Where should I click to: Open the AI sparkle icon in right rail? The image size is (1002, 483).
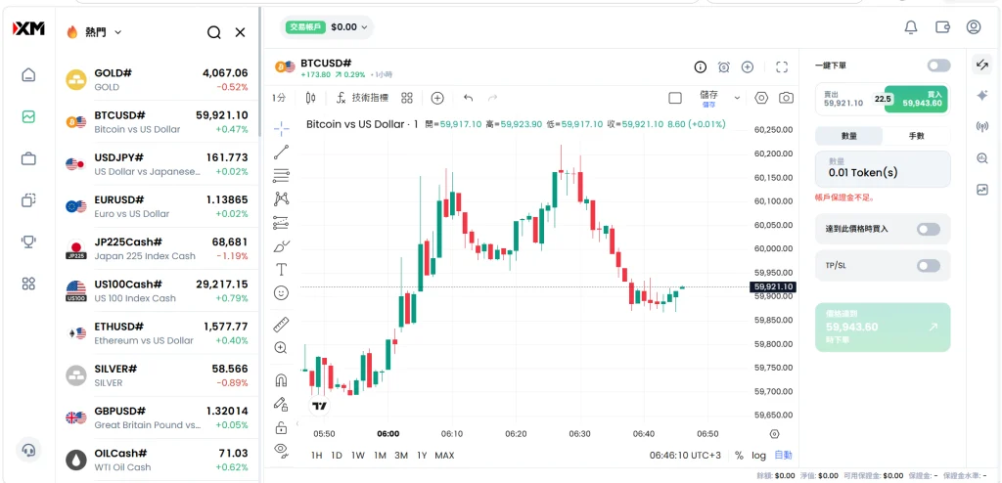pos(982,95)
